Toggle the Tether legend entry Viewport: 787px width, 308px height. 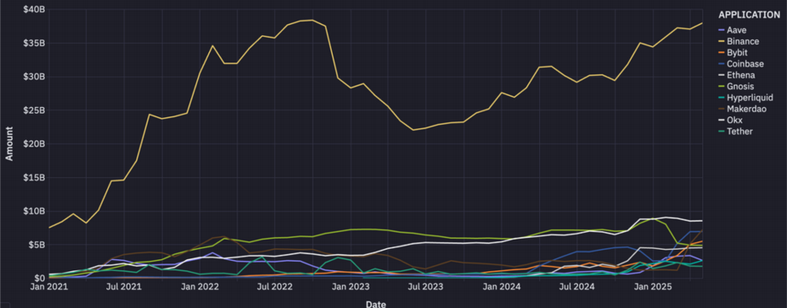pos(736,131)
